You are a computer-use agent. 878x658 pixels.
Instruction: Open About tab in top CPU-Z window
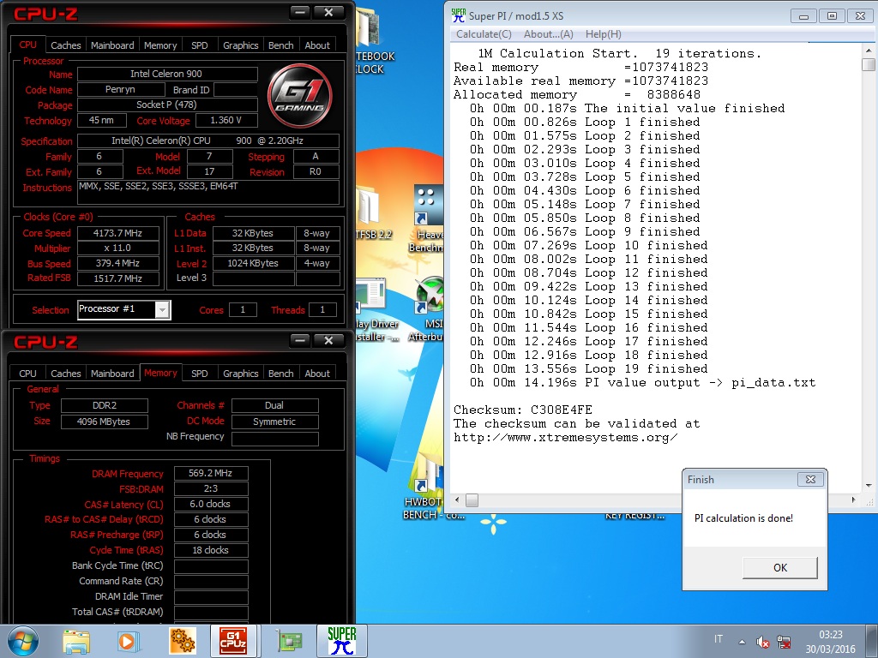click(317, 45)
